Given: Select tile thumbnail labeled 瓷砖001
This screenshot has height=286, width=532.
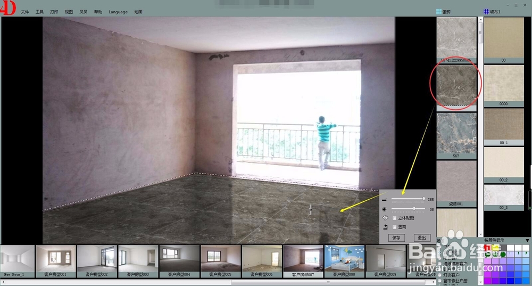Looking at the screenshot, I should [x=456, y=184].
